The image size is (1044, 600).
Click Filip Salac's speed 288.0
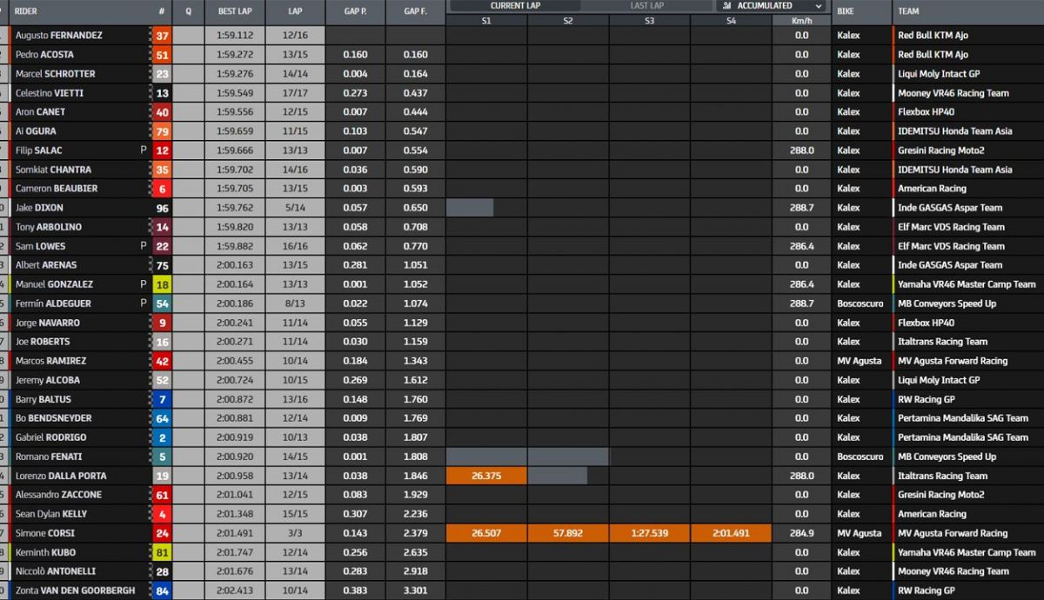click(x=801, y=150)
